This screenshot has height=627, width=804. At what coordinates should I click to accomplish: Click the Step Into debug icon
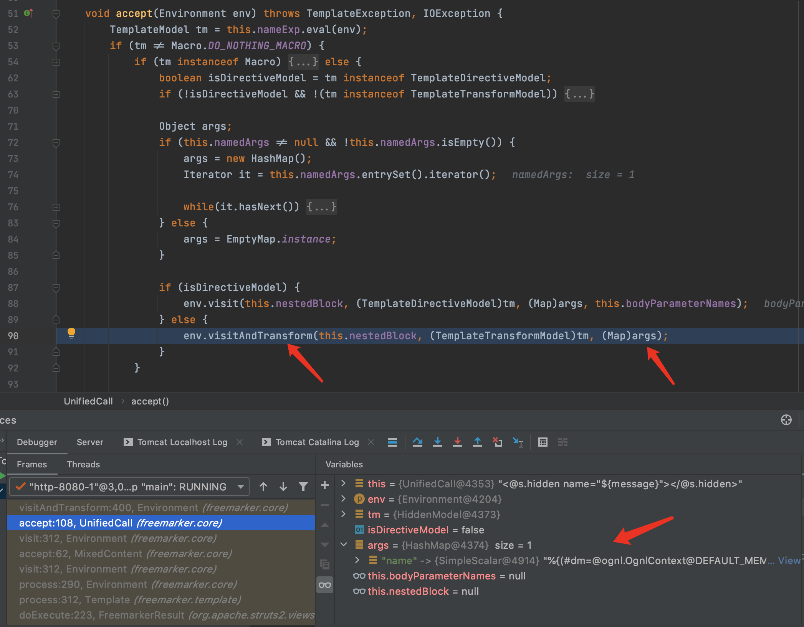(x=437, y=442)
